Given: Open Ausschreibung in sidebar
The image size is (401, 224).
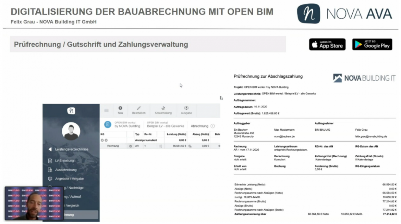Looking at the screenshot, I should click(66, 170).
